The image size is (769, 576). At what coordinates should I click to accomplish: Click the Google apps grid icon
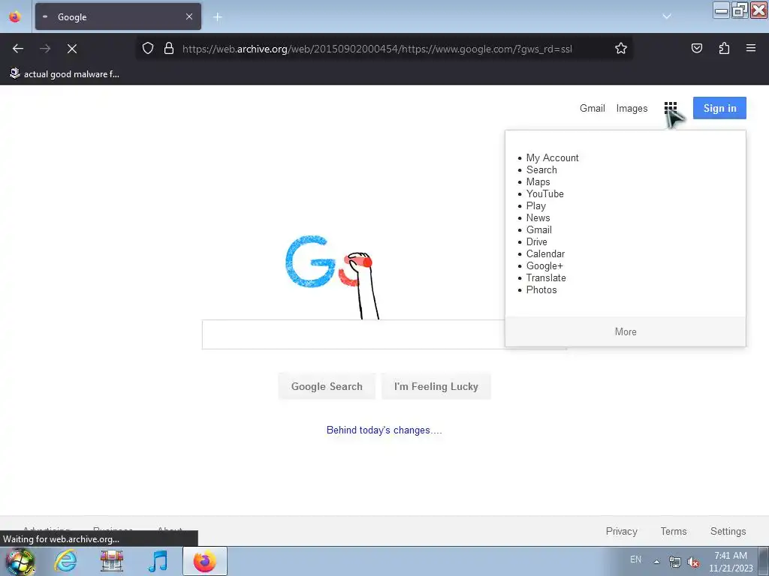(x=671, y=108)
